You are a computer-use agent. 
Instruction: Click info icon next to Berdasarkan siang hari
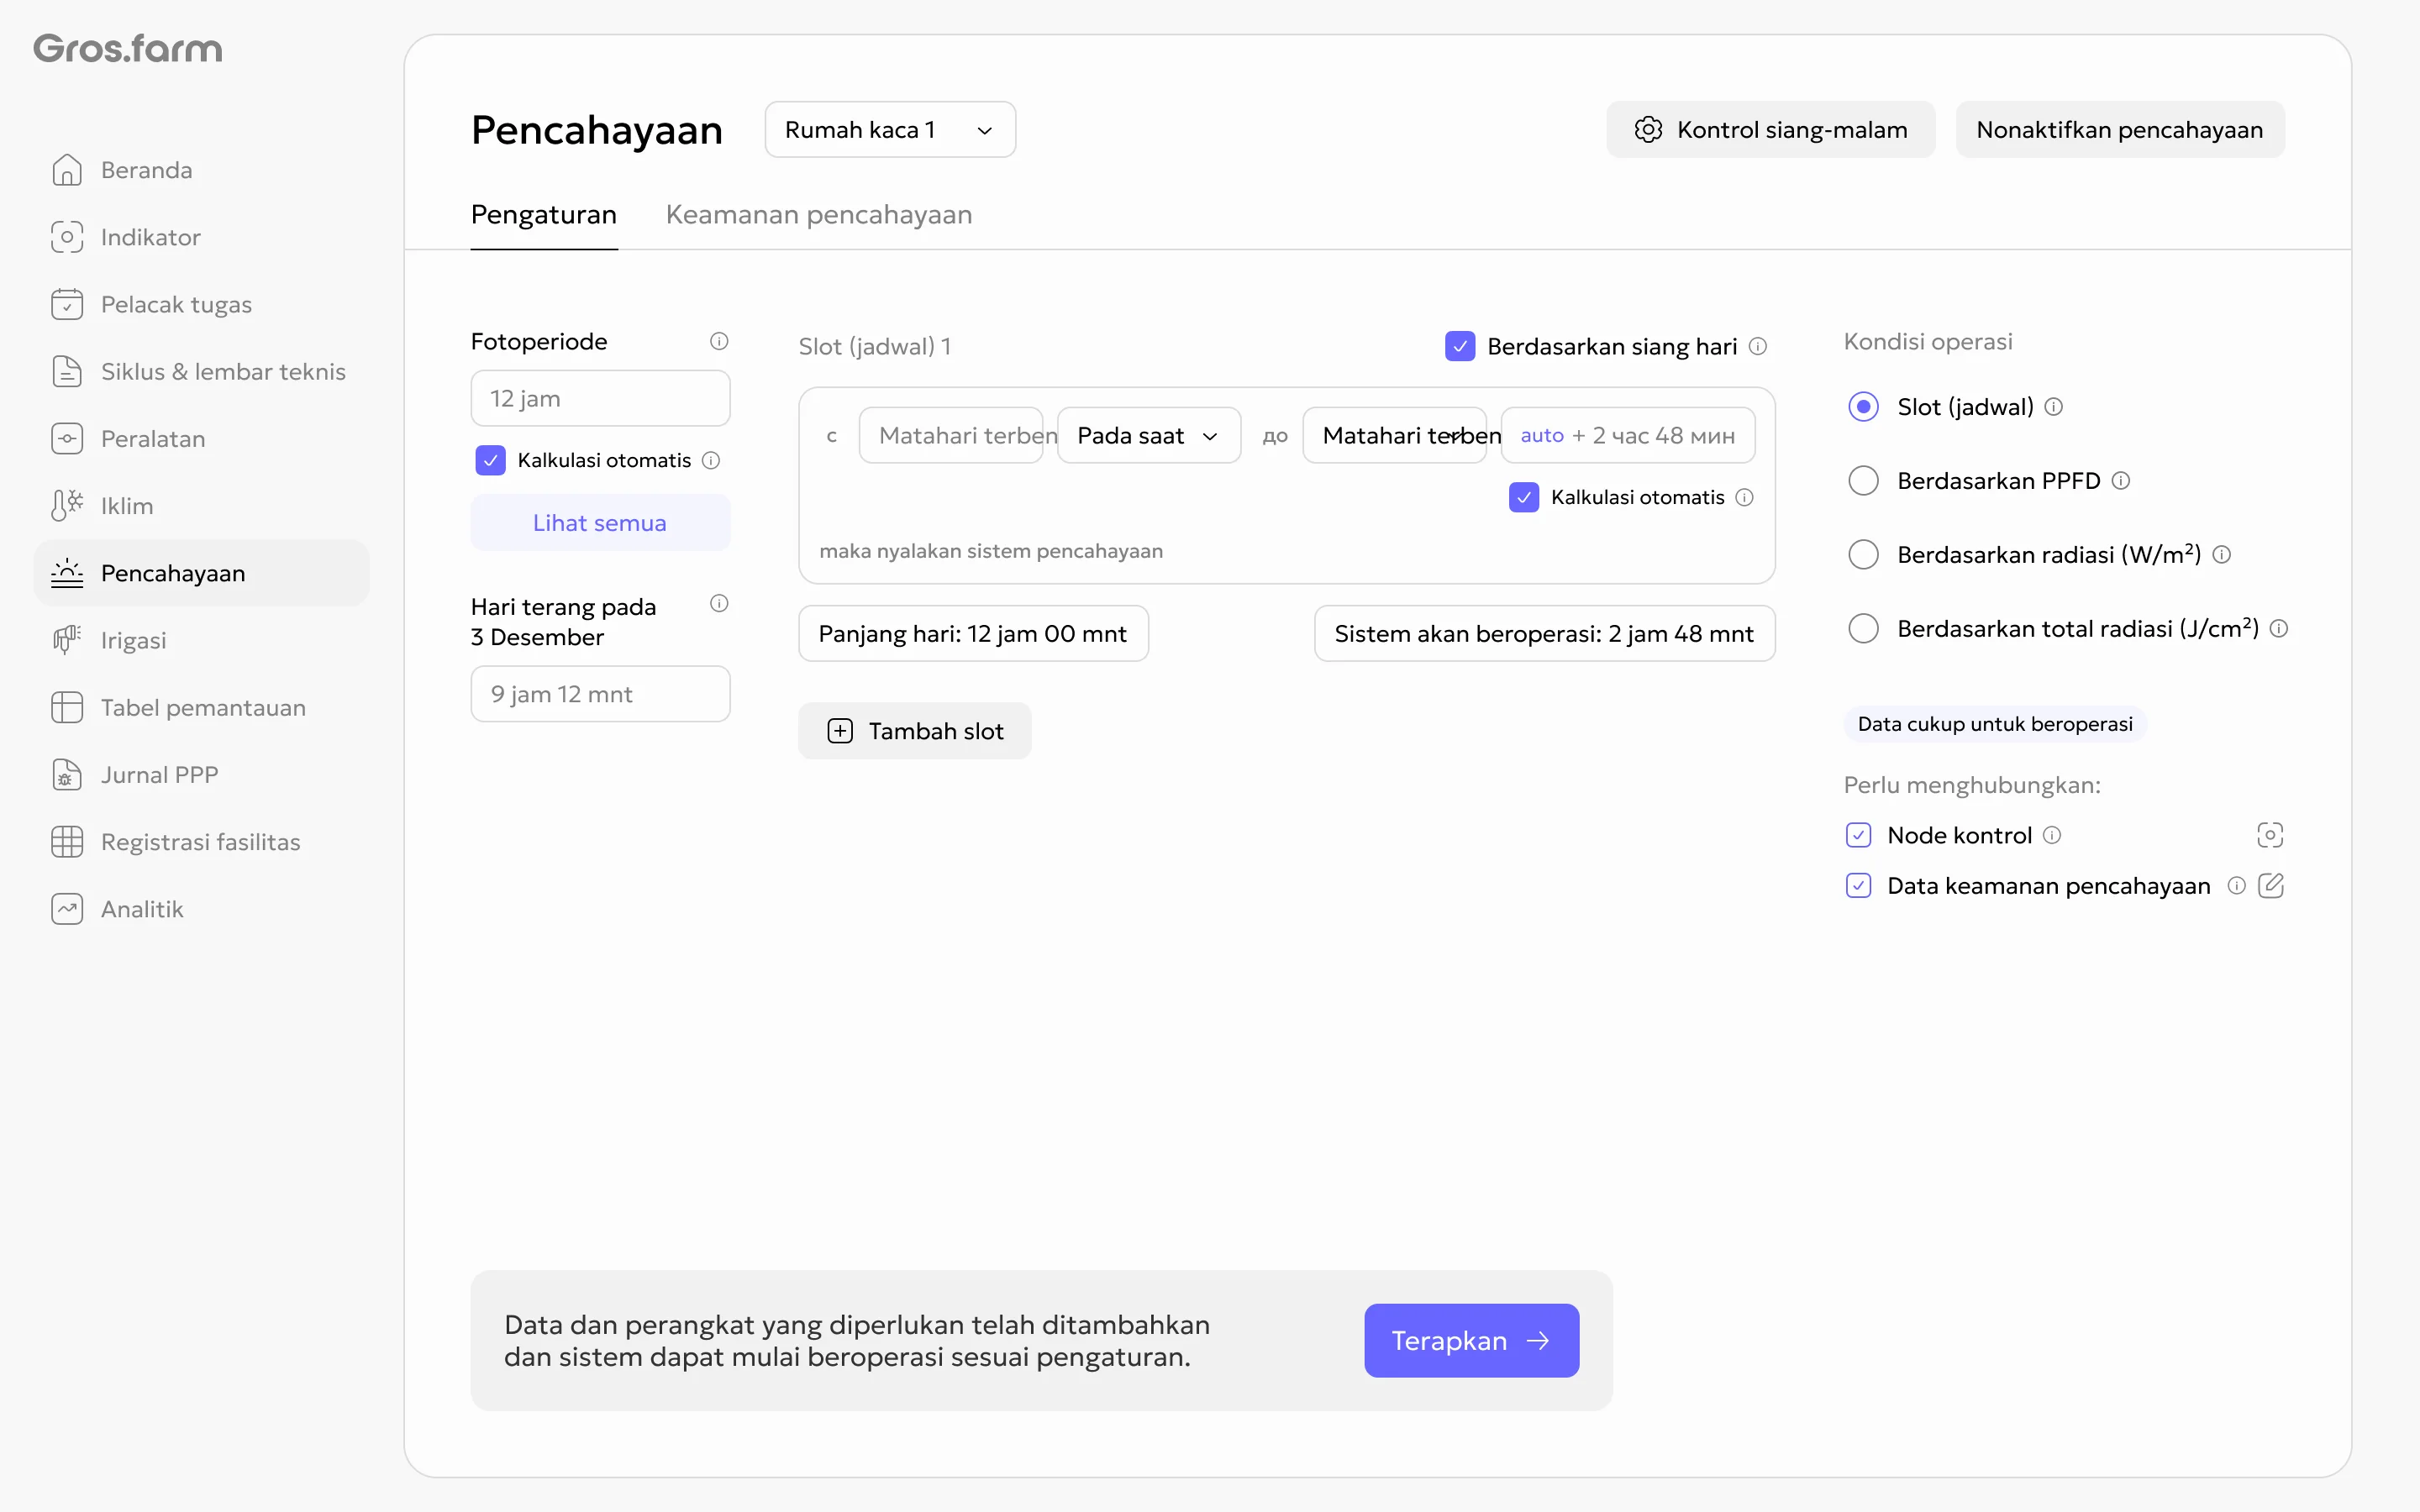pyautogui.click(x=1758, y=346)
